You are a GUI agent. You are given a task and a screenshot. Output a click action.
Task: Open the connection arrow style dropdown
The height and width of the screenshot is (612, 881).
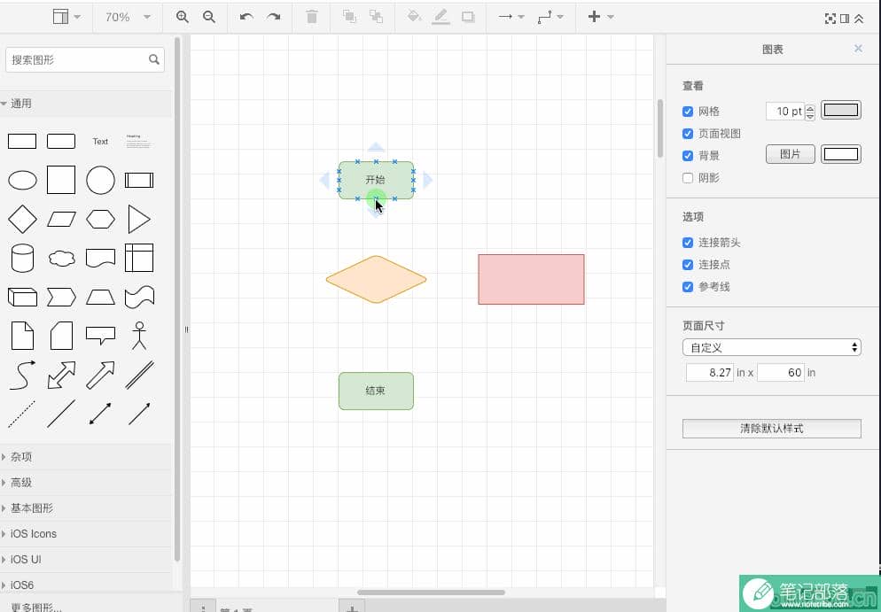click(x=511, y=17)
